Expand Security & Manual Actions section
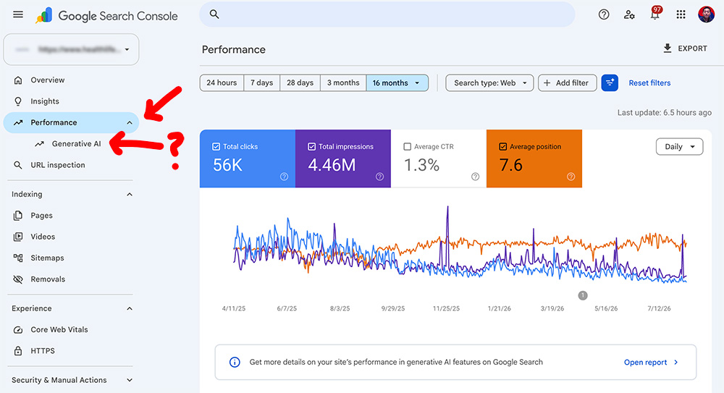This screenshot has width=724, height=393. (130, 380)
